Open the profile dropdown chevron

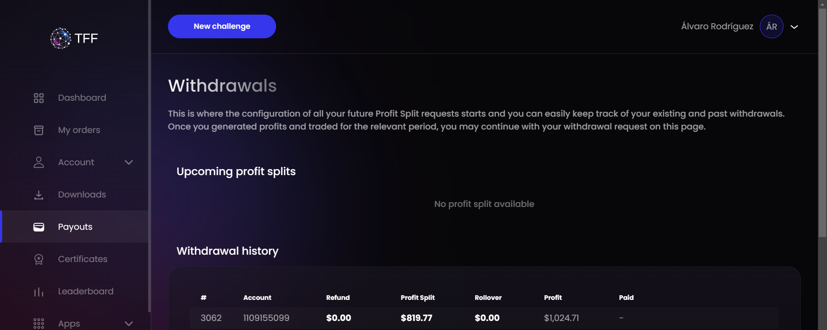[794, 27]
